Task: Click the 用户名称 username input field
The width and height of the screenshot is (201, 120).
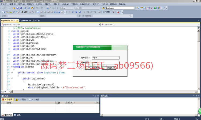Action: coord(105,58)
